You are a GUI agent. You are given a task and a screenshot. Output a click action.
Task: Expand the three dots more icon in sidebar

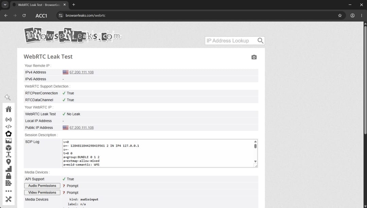point(8,191)
